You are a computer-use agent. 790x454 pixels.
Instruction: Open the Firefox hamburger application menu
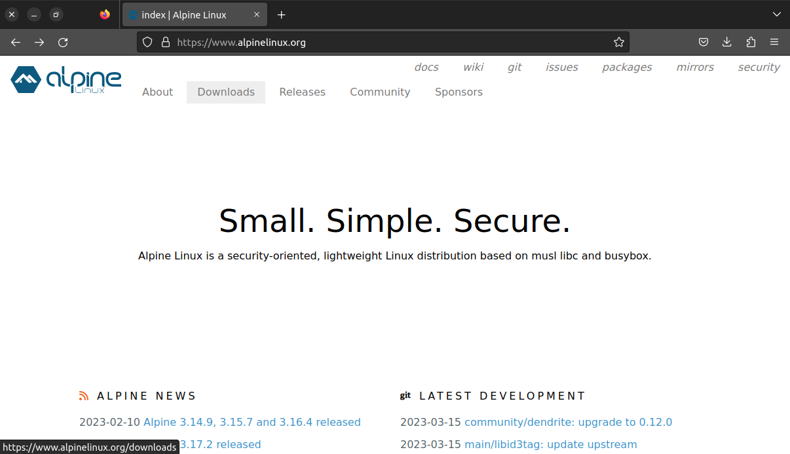pos(774,43)
